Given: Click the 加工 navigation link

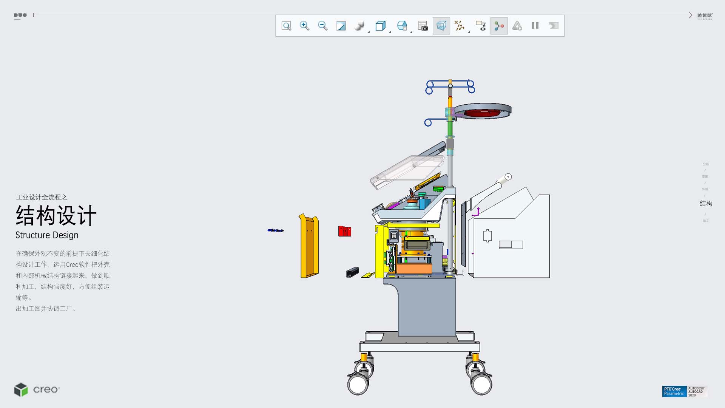Looking at the screenshot, I should coord(706,221).
